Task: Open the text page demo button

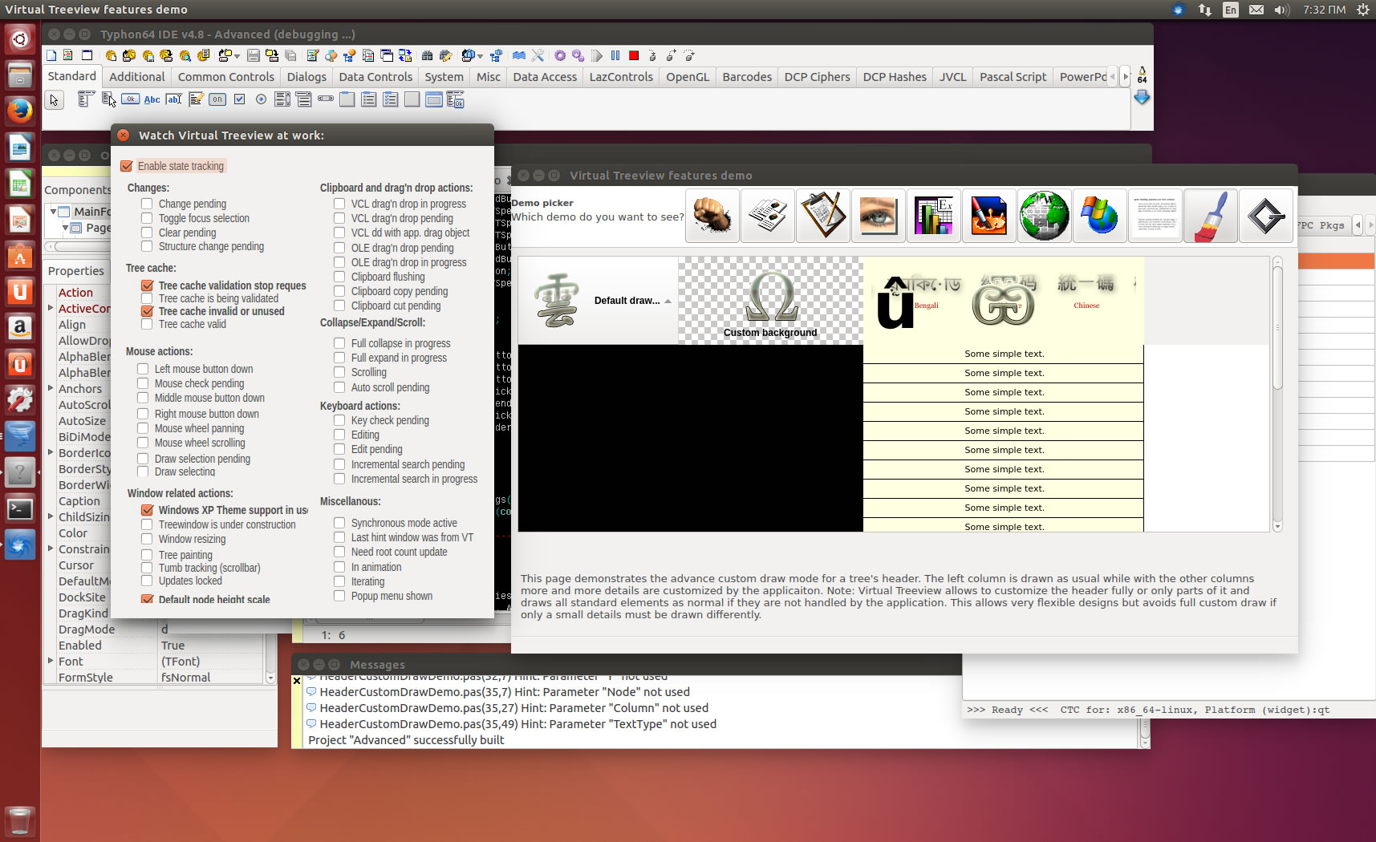Action: pos(1155,216)
